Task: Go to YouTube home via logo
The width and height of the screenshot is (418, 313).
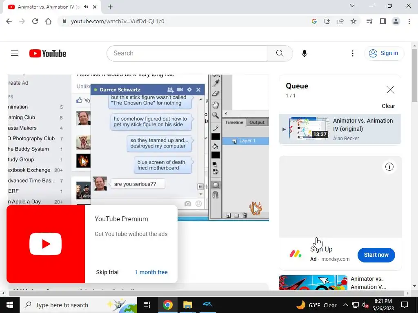Action: 48,53
